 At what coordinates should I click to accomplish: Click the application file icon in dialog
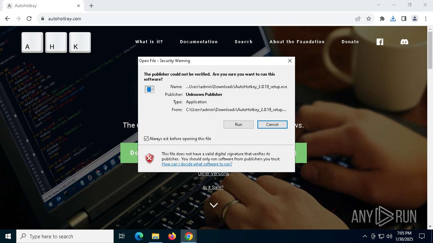point(150,89)
